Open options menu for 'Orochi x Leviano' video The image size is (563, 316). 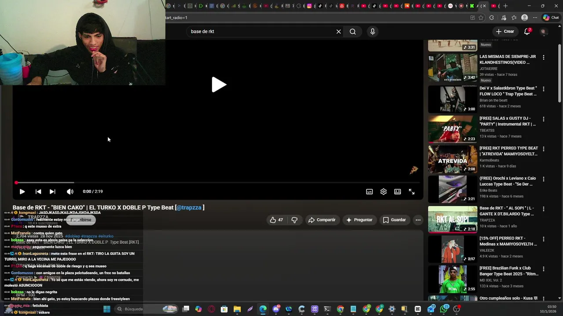click(x=544, y=179)
